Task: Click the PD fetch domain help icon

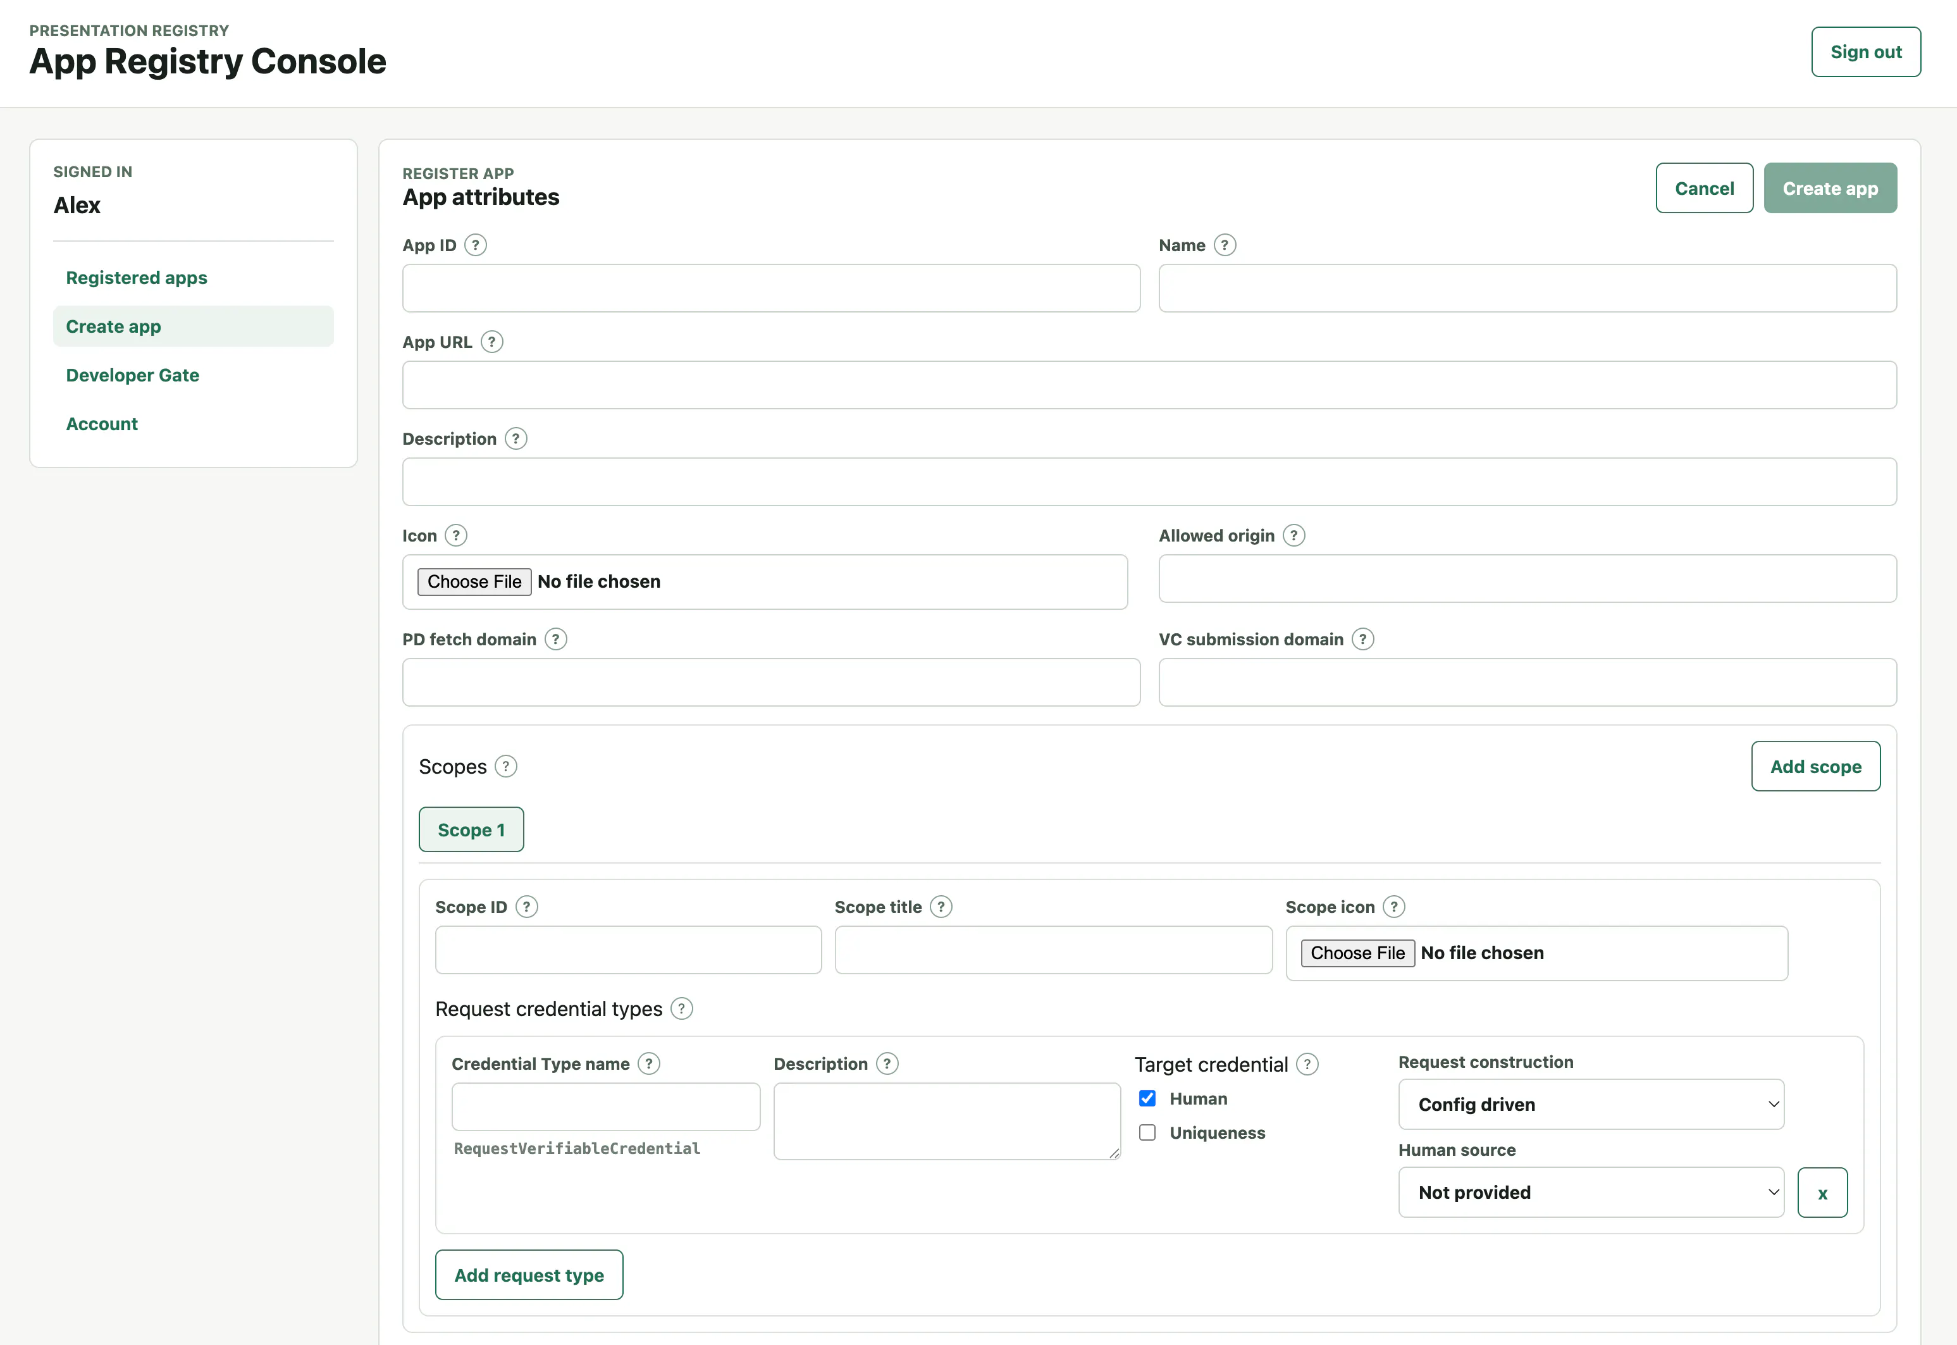Action: 555,640
